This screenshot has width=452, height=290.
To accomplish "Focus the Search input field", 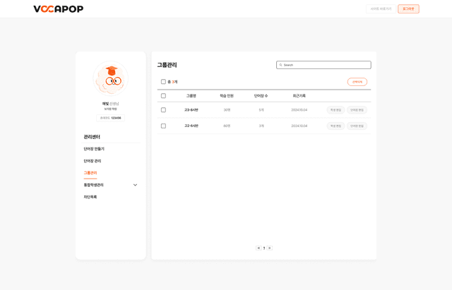I will [x=323, y=65].
